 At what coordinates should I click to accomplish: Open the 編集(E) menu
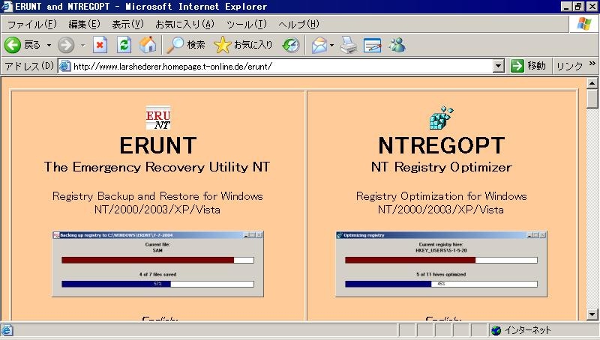(x=84, y=25)
